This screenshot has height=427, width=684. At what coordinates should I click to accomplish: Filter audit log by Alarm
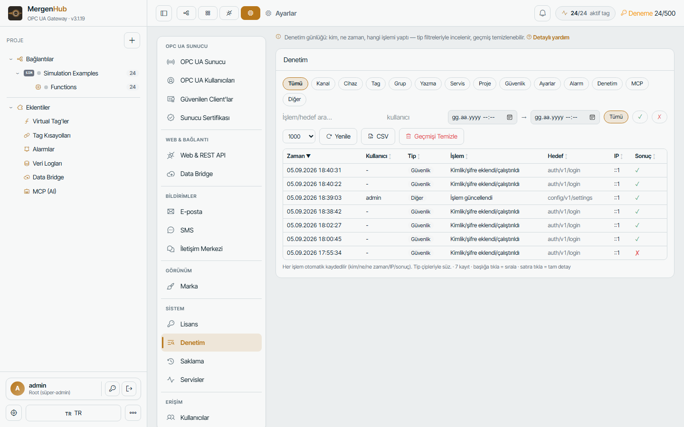tap(576, 84)
